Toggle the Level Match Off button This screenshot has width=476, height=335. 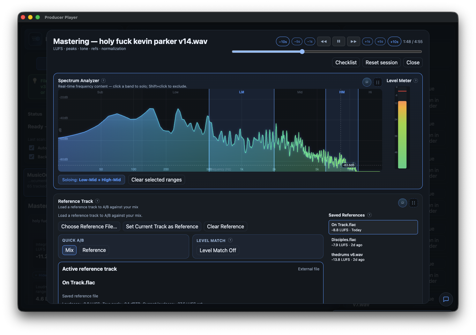[218, 250]
